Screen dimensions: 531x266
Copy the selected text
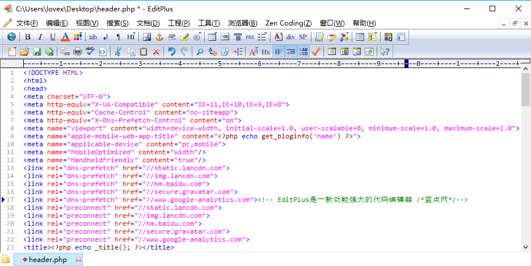point(131,52)
